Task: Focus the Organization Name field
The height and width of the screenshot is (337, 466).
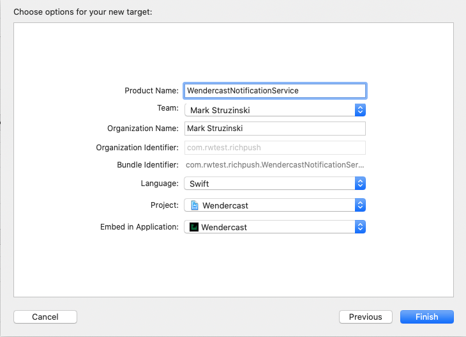Action: tap(274, 129)
